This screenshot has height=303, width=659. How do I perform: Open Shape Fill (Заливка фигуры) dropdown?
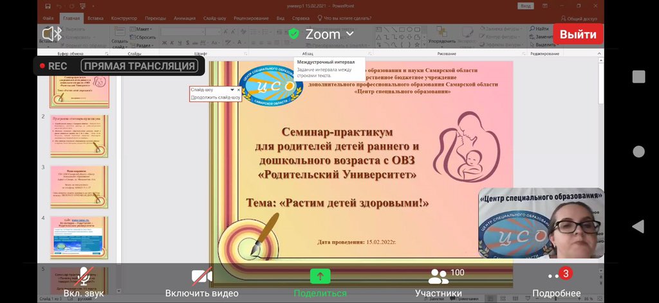(x=500, y=29)
